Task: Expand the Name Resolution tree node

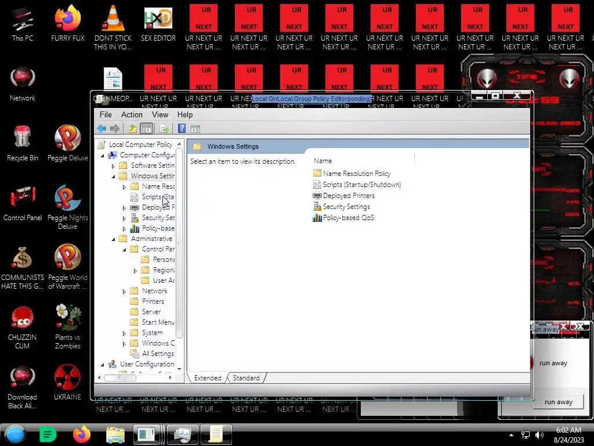Action: click(x=124, y=187)
